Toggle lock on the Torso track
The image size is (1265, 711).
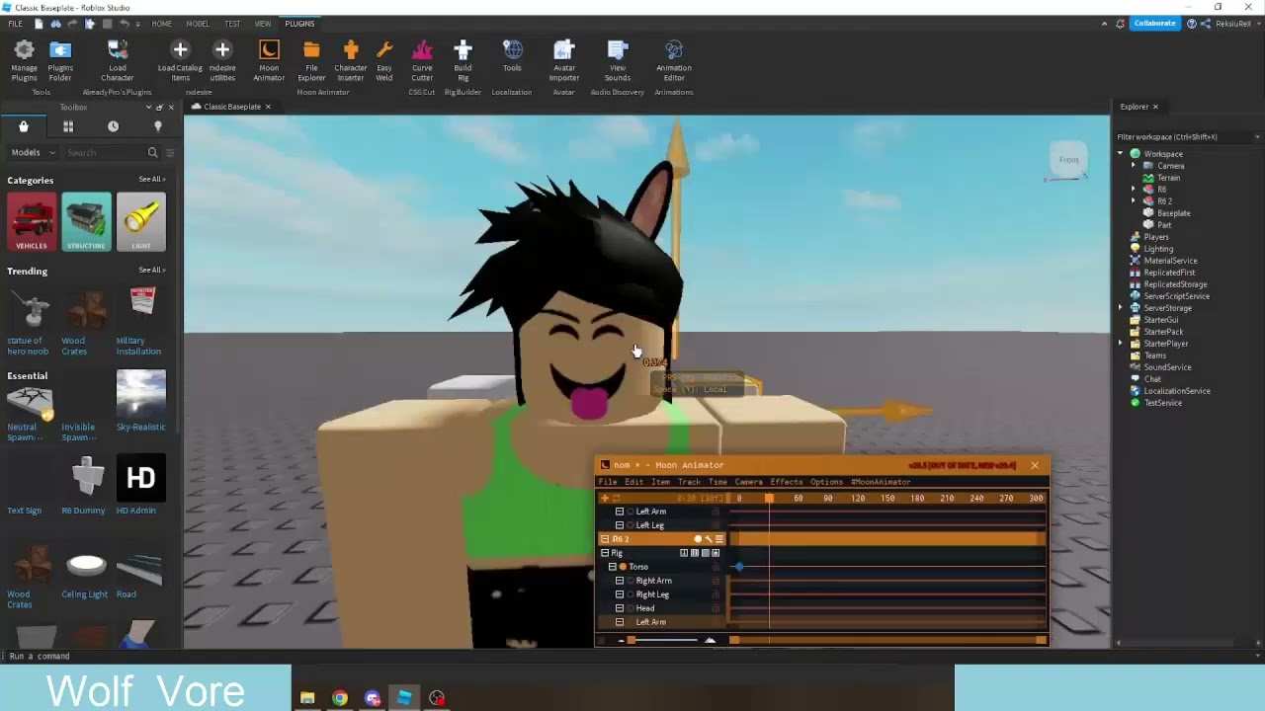click(716, 567)
